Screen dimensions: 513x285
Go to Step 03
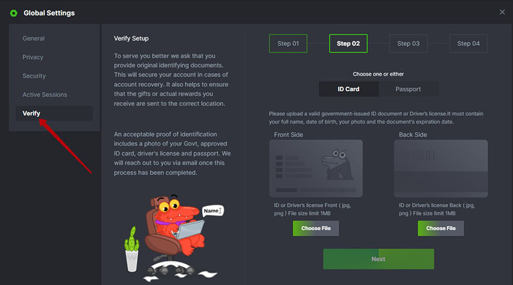pos(409,43)
